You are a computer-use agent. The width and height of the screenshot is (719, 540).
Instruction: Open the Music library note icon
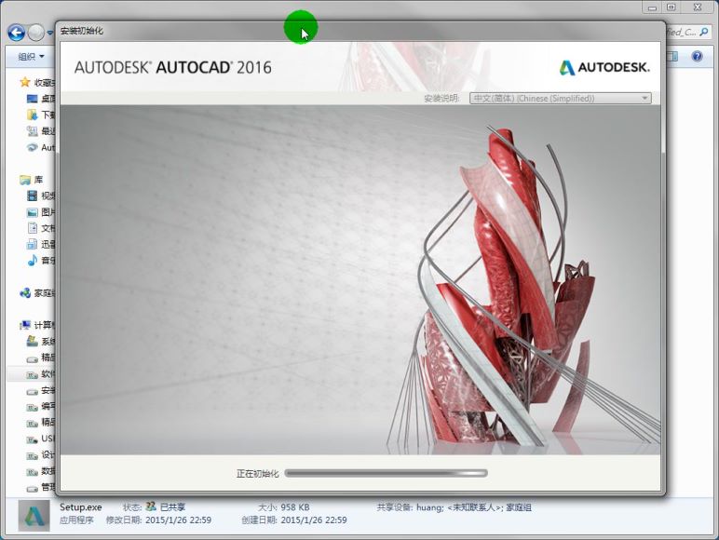[x=32, y=261]
